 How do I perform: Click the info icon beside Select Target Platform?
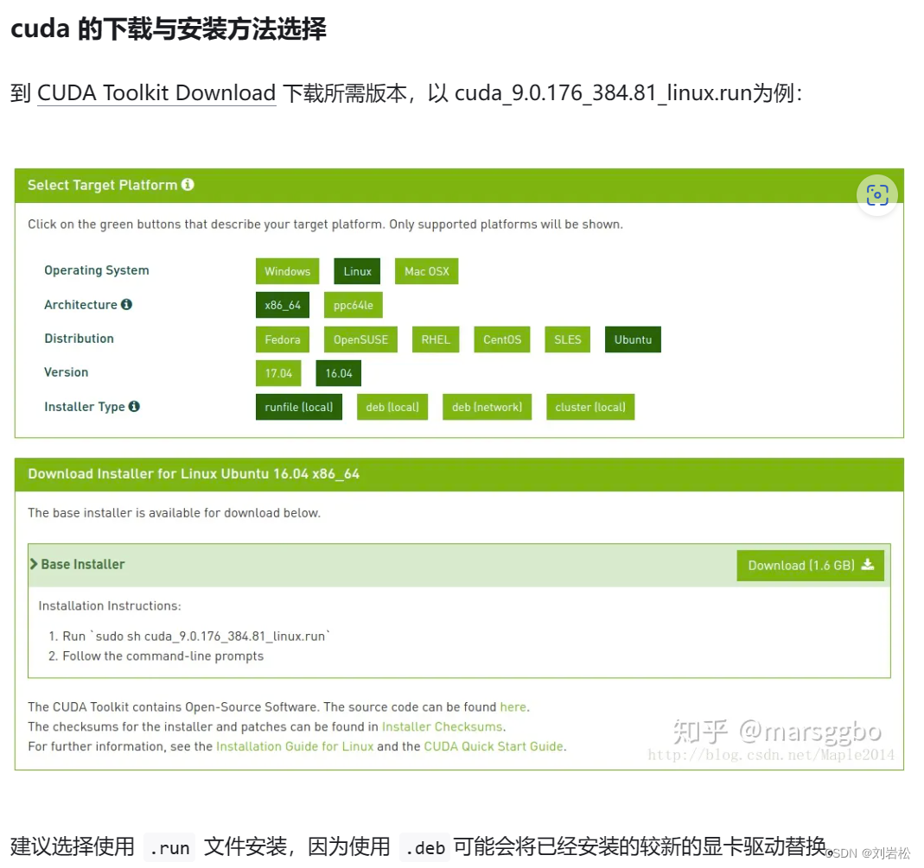[188, 184]
